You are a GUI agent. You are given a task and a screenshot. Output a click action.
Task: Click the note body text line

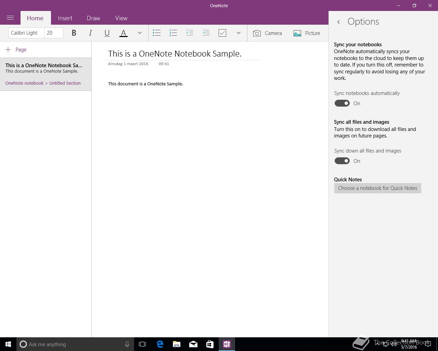pyautogui.click(x=145, y=84)
